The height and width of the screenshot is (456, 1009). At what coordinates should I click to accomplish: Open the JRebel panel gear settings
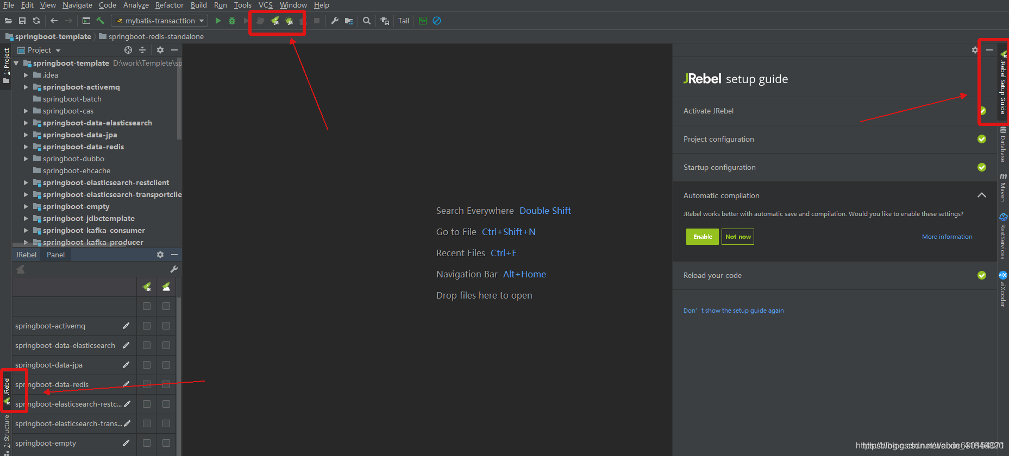(x=160, y=255)
